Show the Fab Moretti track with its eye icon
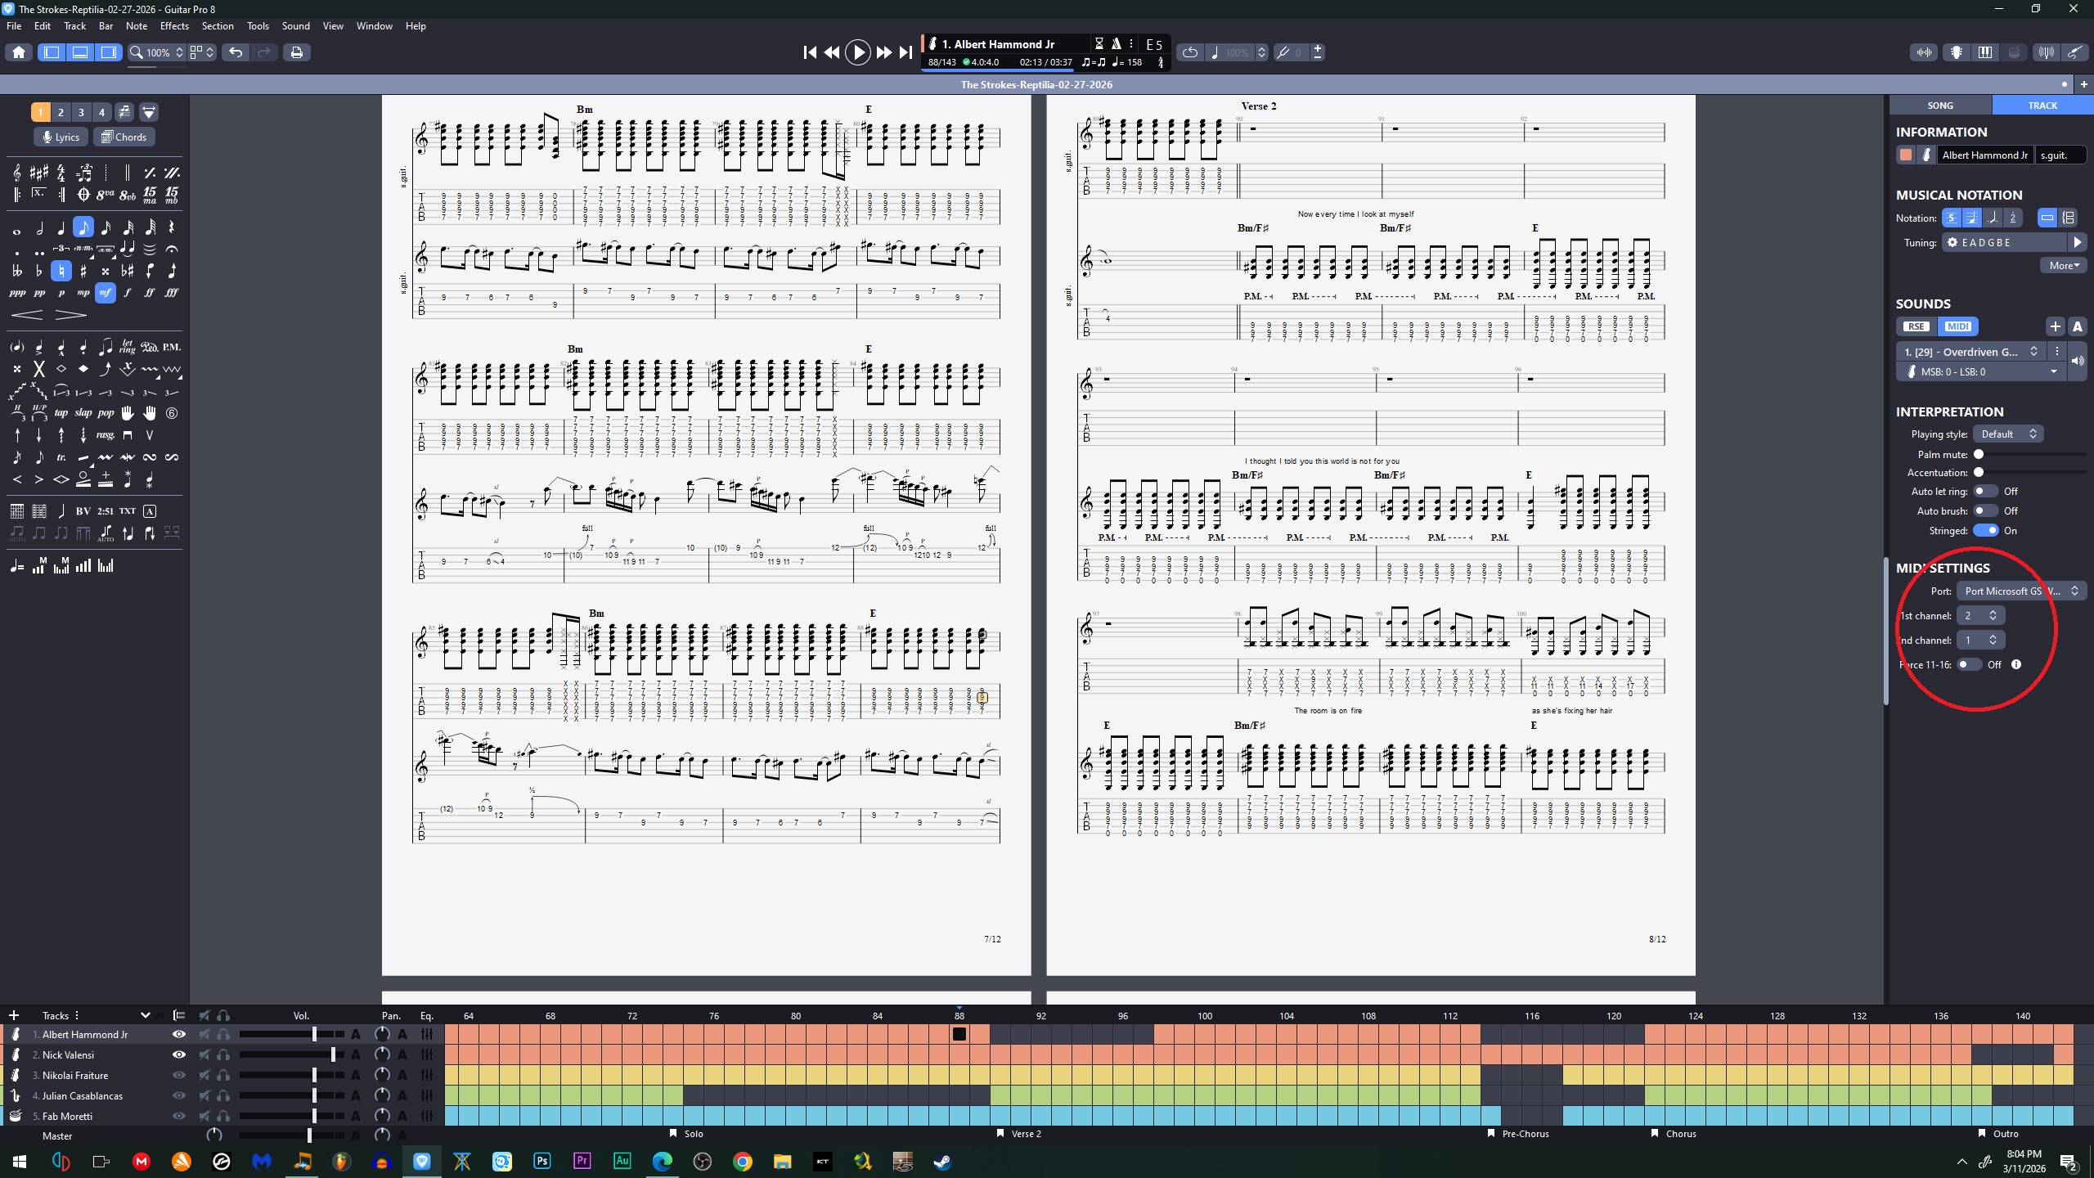 point(178,1117)
